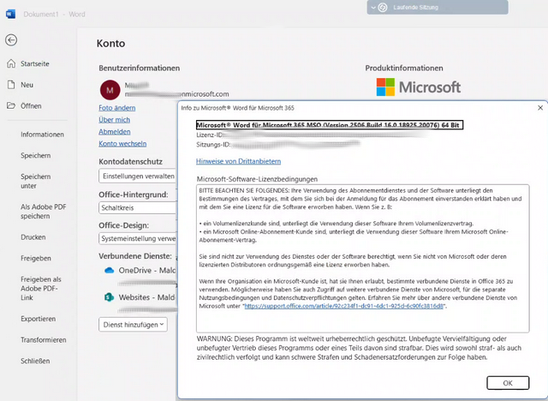This screenshot has height=401, width=548.
Task: Click the Foto ändern link
Action: [x=116, y=108]
